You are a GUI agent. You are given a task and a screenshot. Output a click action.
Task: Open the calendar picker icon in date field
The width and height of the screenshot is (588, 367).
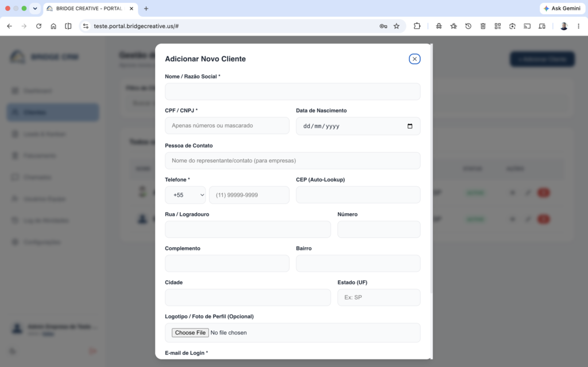tap(410, 126)
